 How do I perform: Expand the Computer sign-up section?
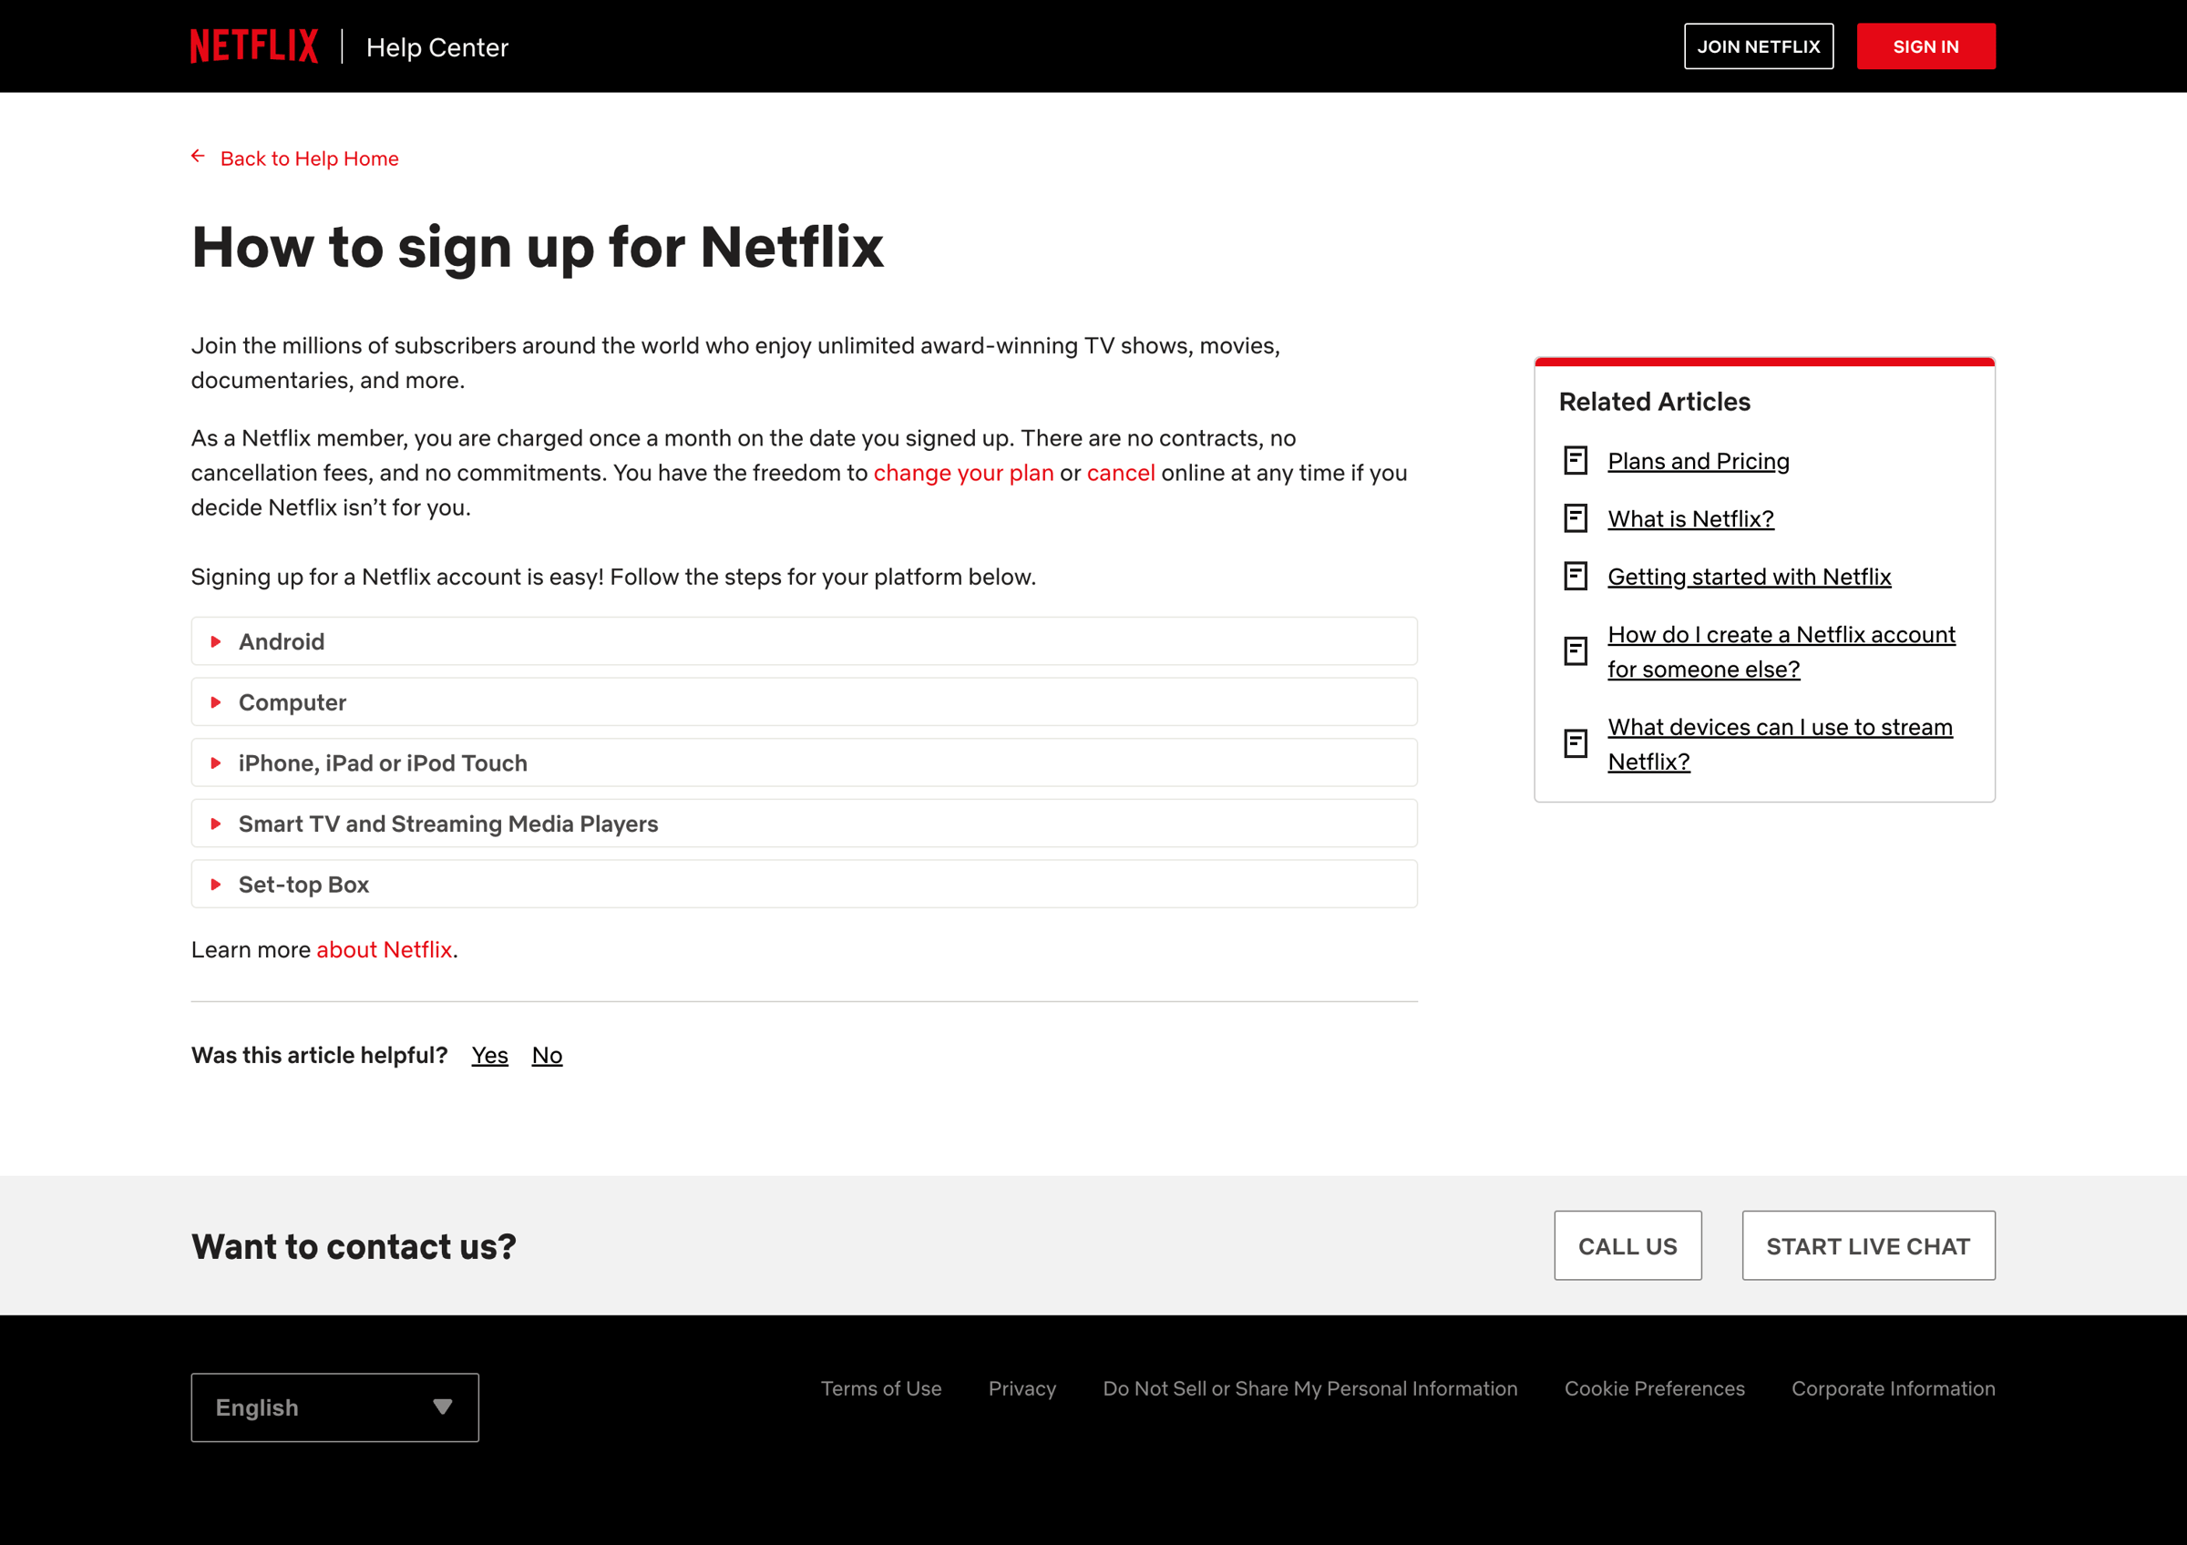[x=804, y=702]
